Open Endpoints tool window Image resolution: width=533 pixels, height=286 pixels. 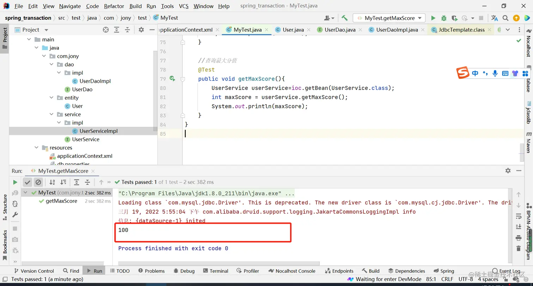click(339, 271)
